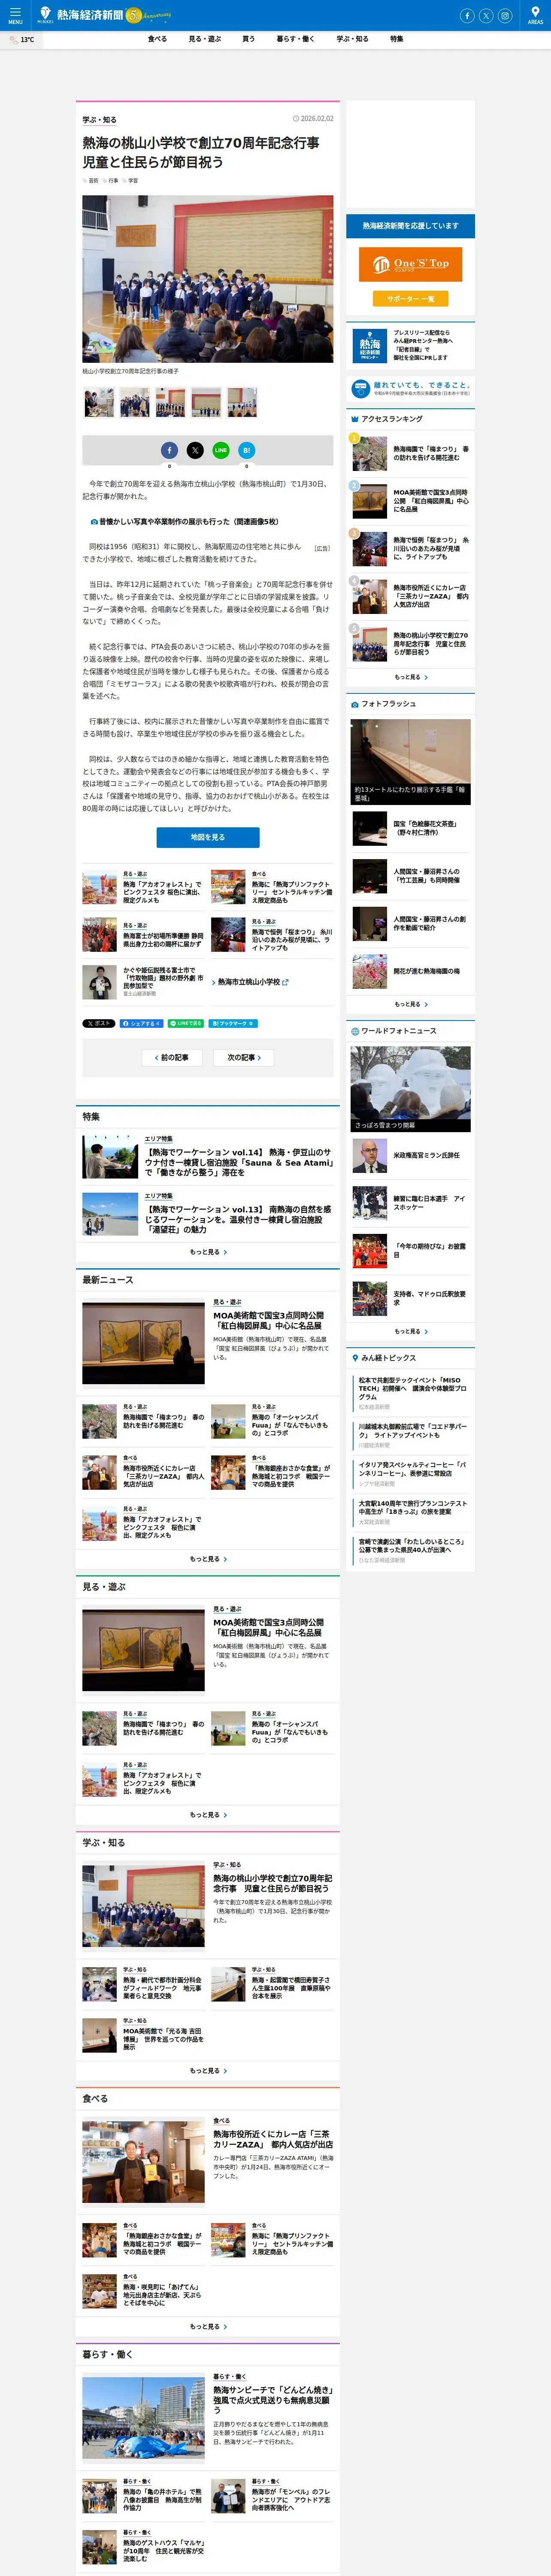Click the B!ブックマーク button
The image size is (551, 2576).
pyautogui.click(x=233, y=1023)
